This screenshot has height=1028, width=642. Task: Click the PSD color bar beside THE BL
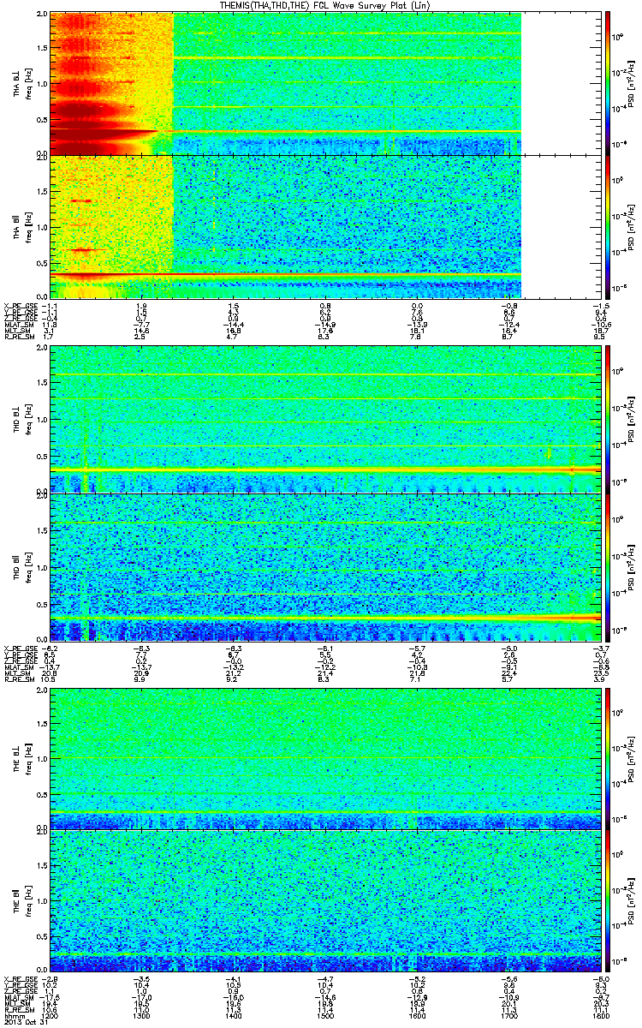pos(608,758)
